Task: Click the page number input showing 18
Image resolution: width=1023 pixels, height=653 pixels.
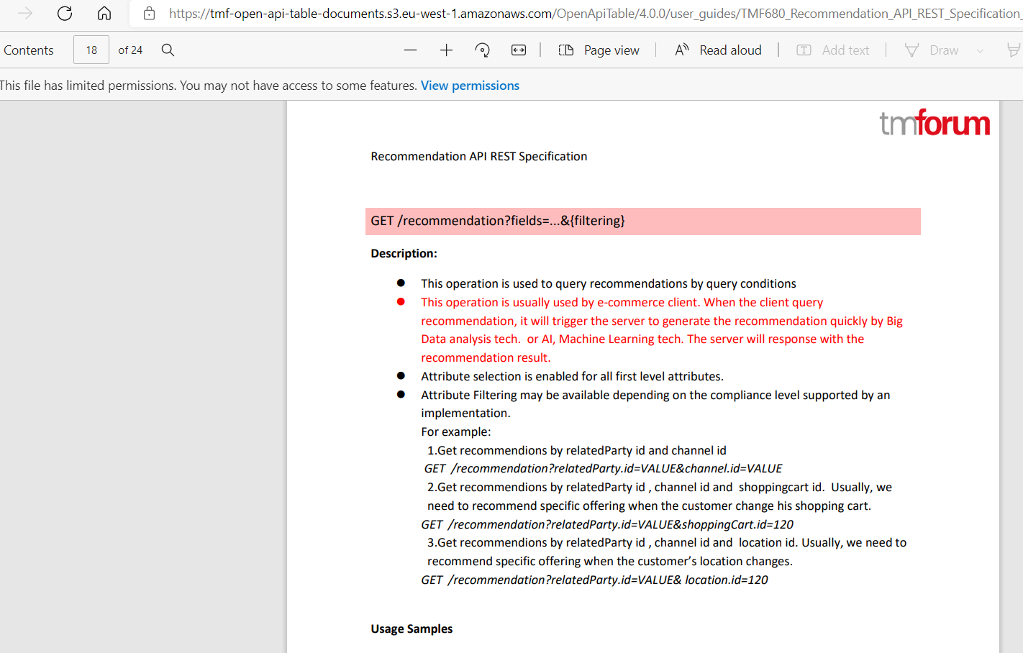Action: click(91, 50)
